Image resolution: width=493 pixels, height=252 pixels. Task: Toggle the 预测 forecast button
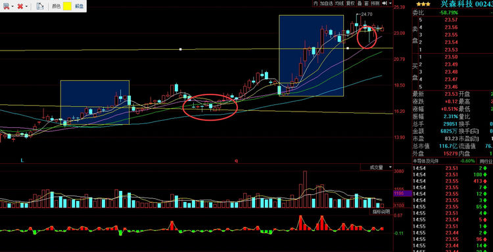click(375, 3)
